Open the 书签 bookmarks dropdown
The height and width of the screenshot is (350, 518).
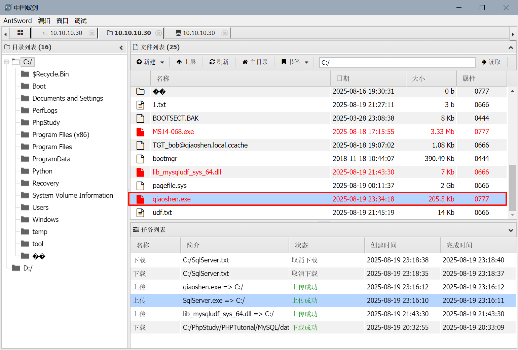(x=295, y=62)
